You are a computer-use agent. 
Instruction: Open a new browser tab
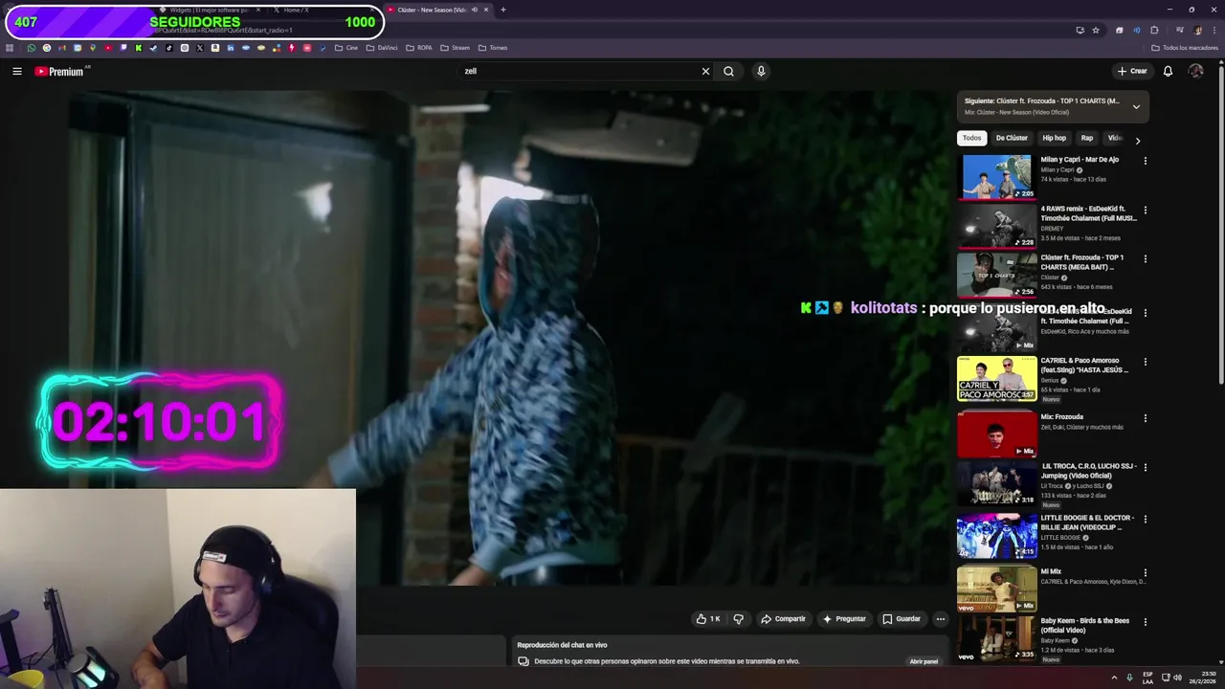pos(503,10)
